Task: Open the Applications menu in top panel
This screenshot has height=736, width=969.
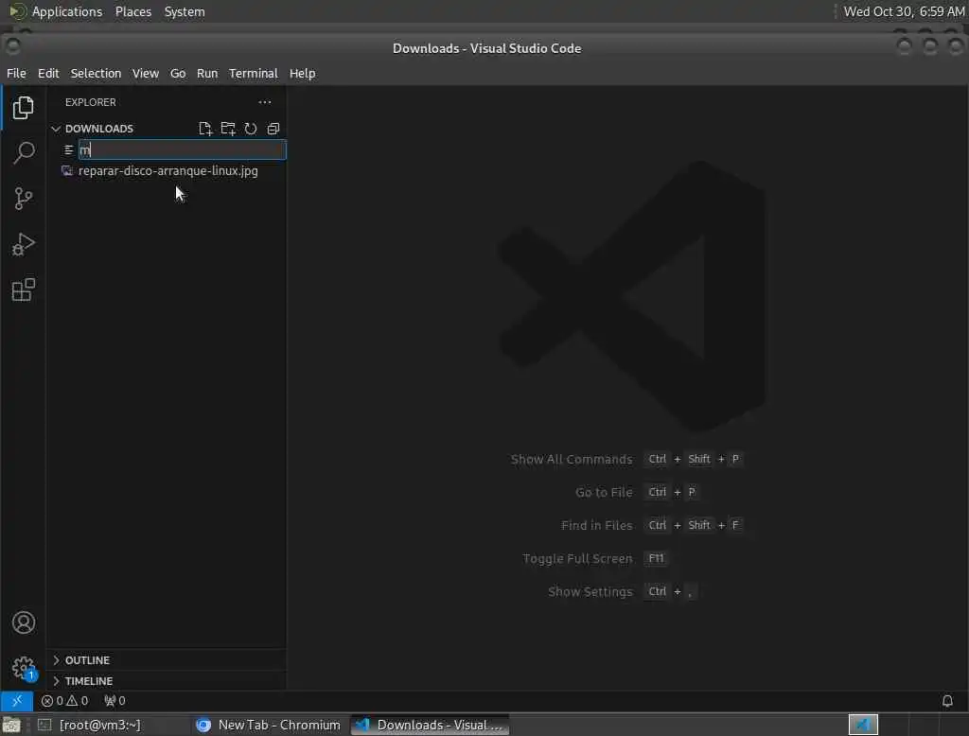Action: [x=67, y=11]
